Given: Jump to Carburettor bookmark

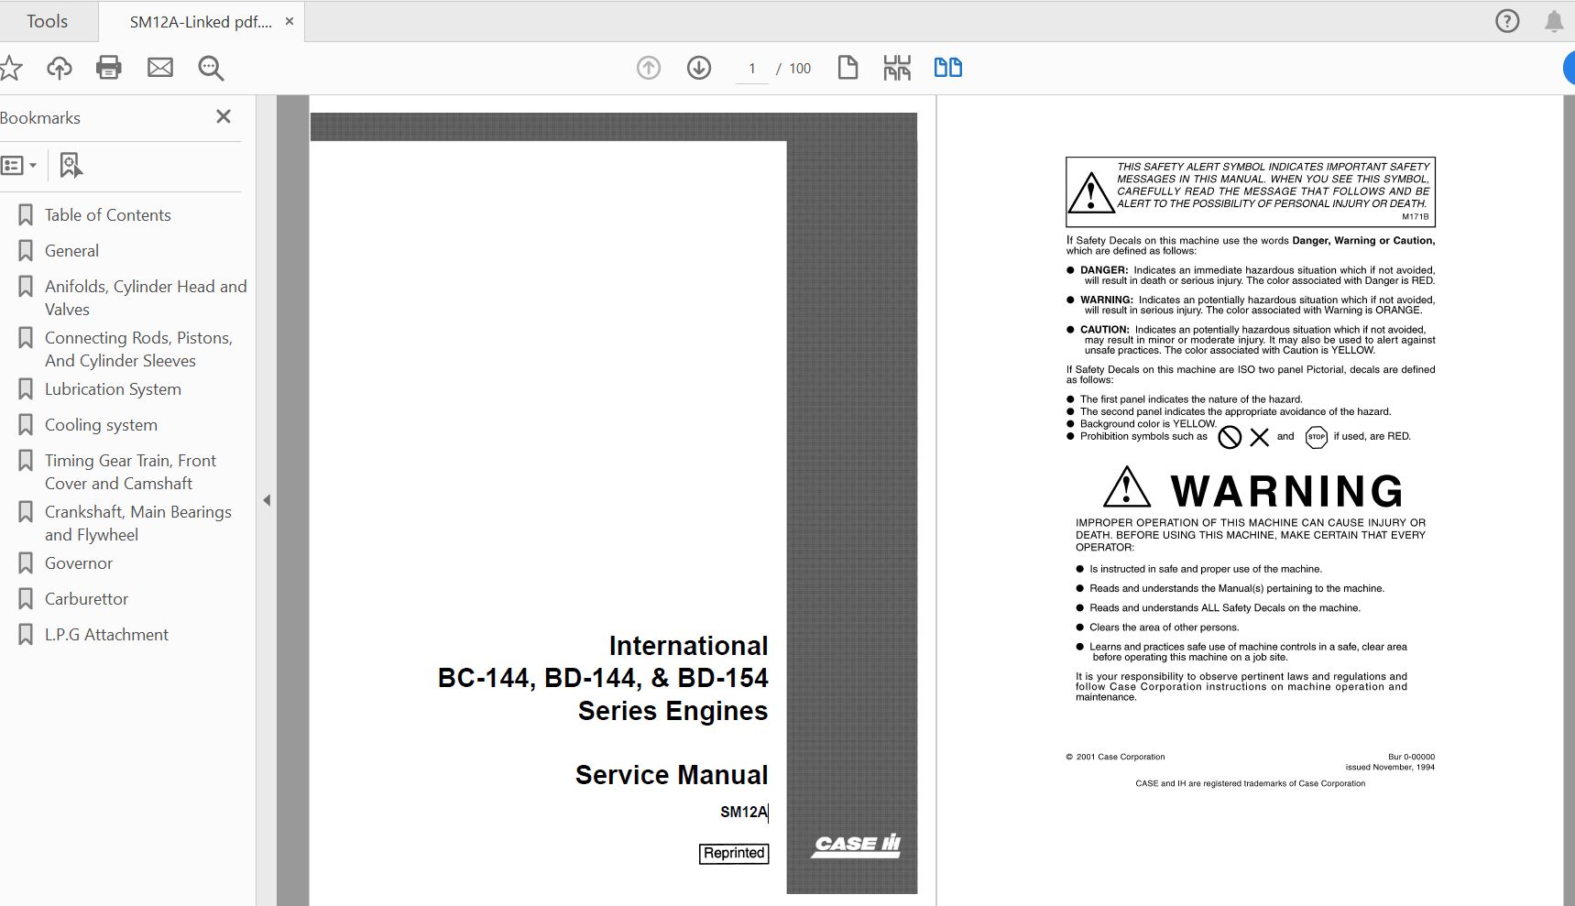Looking at the screenshot, I should coord(87,599).
